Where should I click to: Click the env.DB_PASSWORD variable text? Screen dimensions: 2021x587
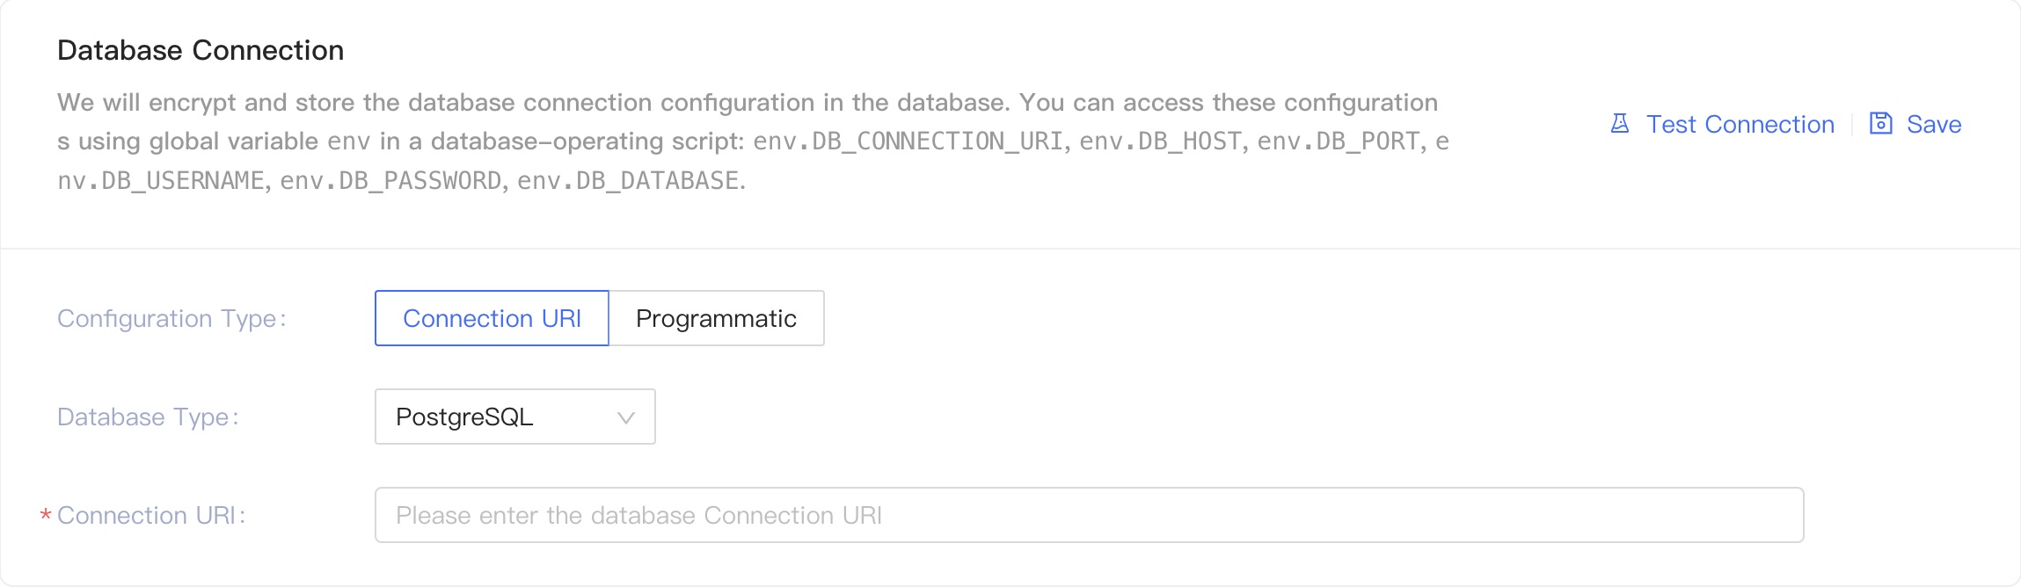coord(390,180)
